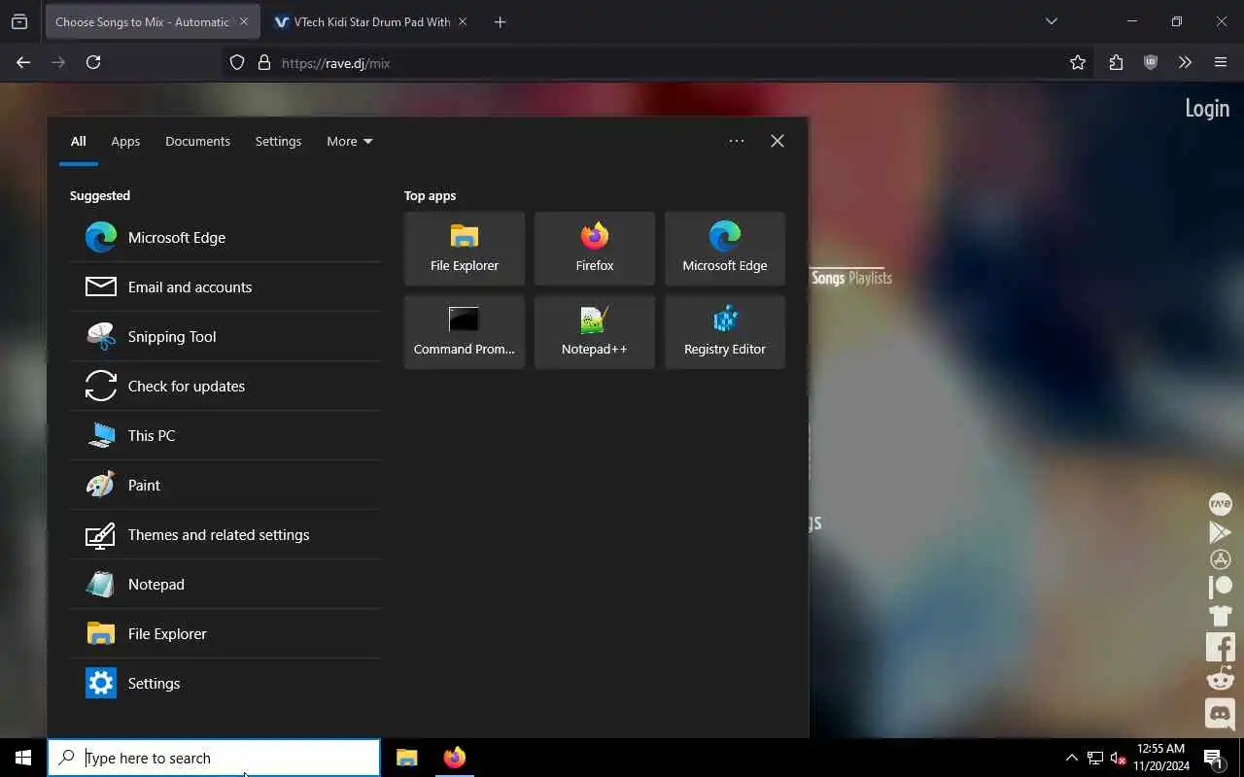Screen dimensions: 1244x777
Task: Open Email and accounts suggestion
Action: 225,287
